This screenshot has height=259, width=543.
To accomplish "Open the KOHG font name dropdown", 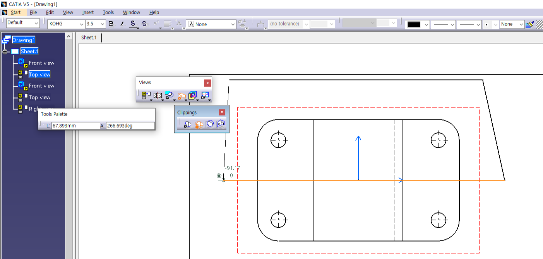I will [67, 24].
